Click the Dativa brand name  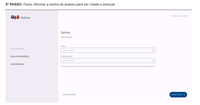25,18
